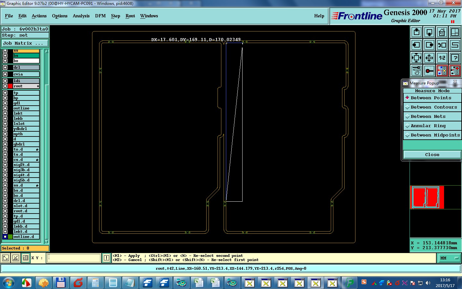The height and width of the screenshot is (289, 462).
Task: Click the exclamation mark apply icon
Action: pos(107,258)
